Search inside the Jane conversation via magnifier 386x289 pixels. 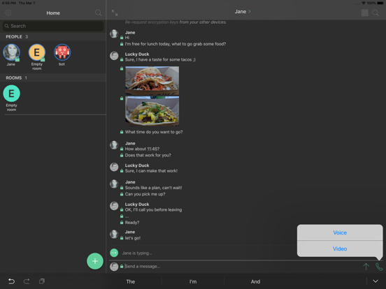(376, 13)
